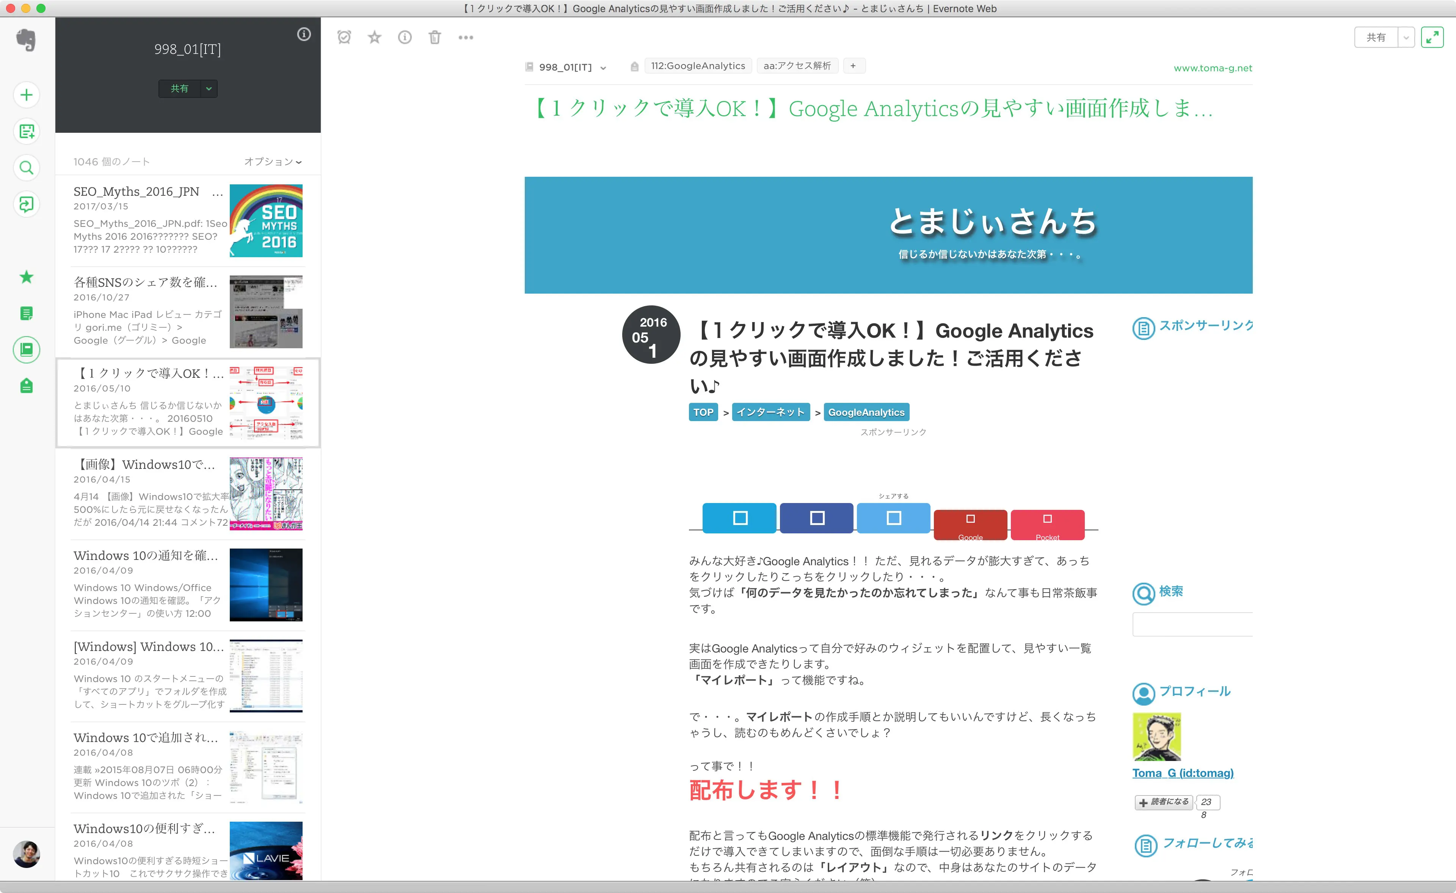Open note Windows 10の通知を確…
The height and width of the screenshot is (893, 1456).
[188, 585]
